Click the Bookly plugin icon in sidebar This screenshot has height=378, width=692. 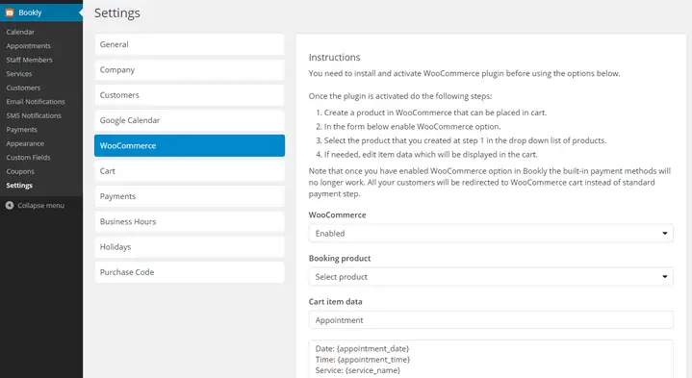tap(10, 13)
